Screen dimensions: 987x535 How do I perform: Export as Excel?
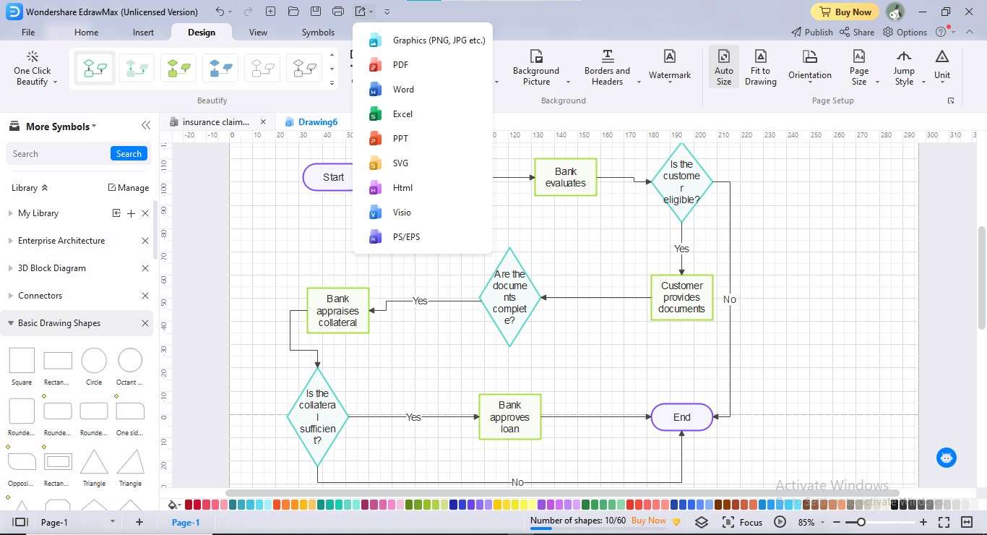(423, 114)
